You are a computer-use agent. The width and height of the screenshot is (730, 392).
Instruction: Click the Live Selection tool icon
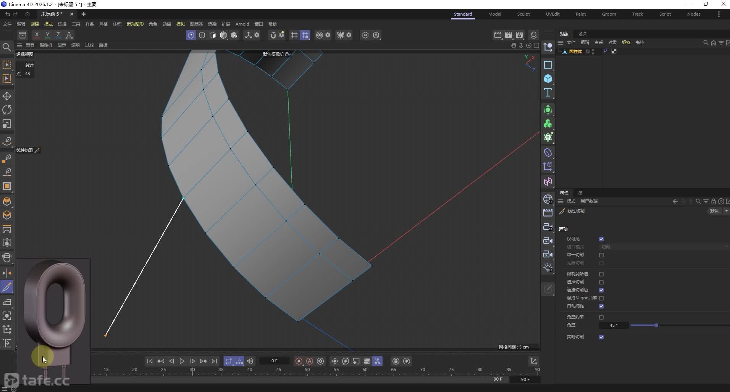[x=7, y=65]
